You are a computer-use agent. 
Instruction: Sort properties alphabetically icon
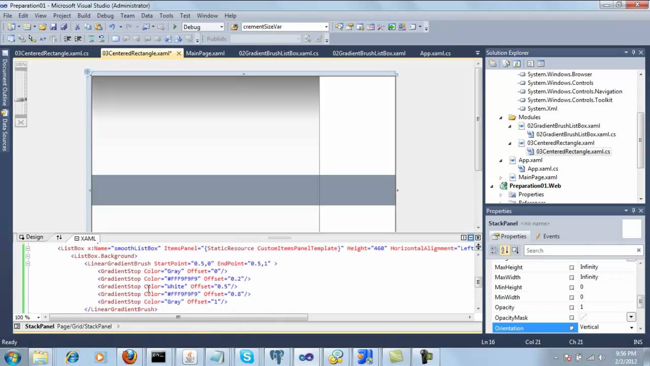pyautogui.click(x=504, y=250)
